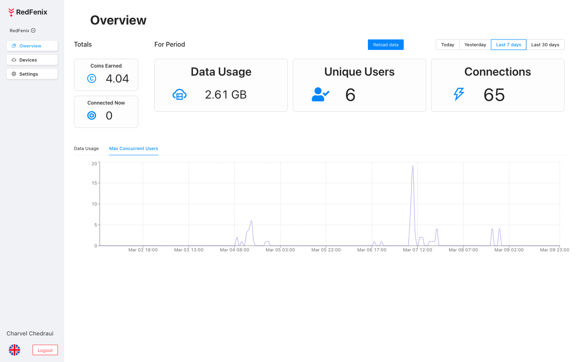Click the Mar 03 13:00 axis label

pos(189,250)
